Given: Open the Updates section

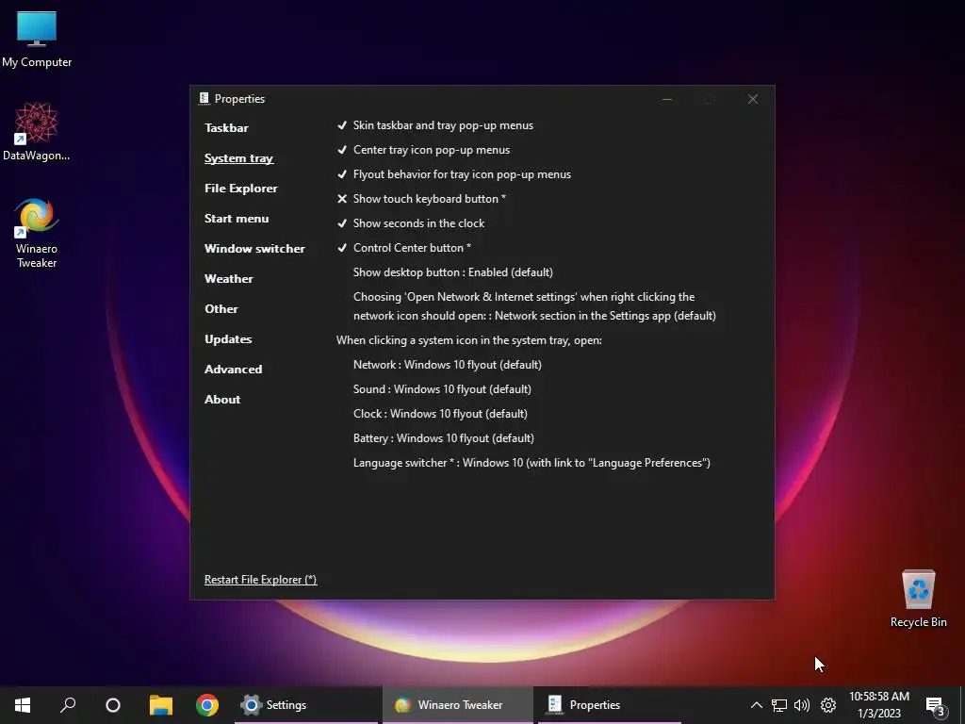Looking at the screenshot, I should click(228, 339).
